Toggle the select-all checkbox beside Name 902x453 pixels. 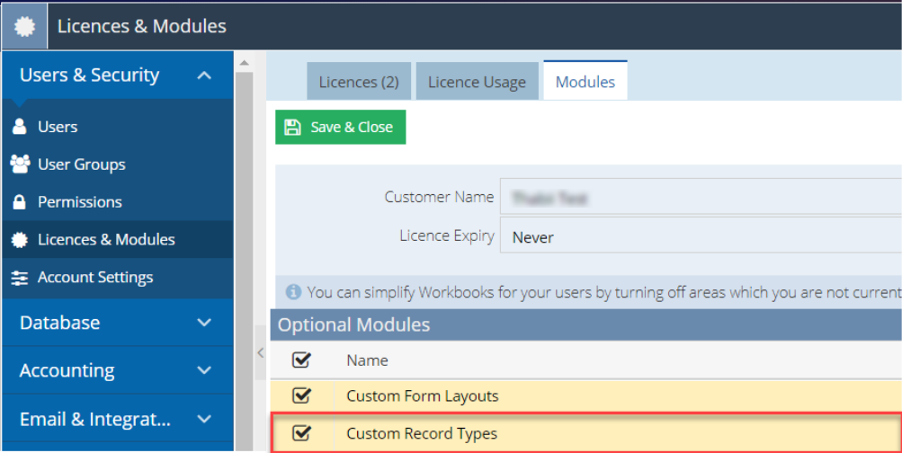[301, 360]
